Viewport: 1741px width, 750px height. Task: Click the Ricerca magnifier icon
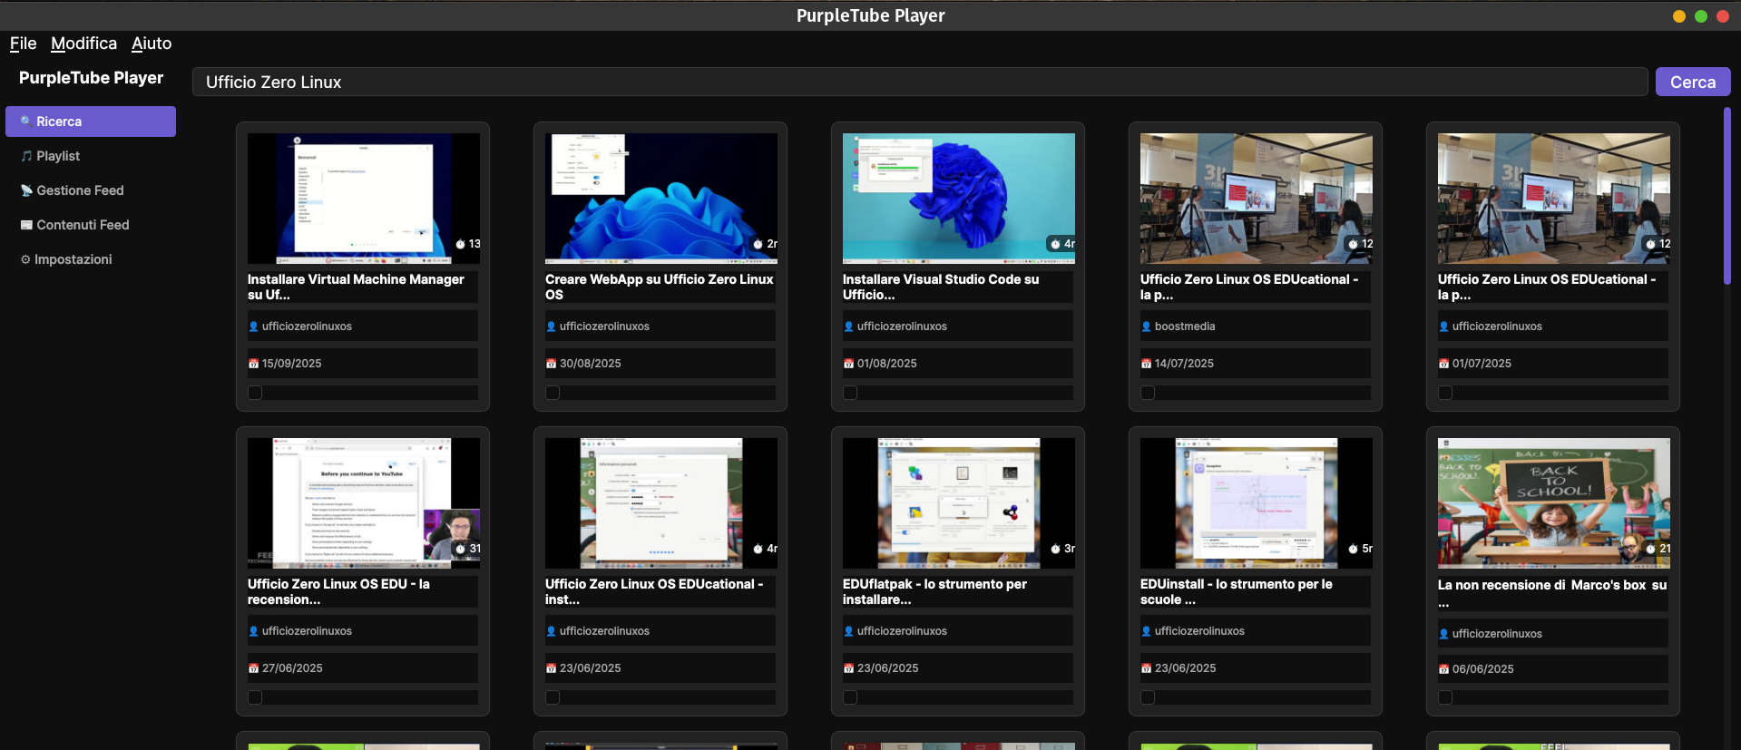[x=26, y=121]
